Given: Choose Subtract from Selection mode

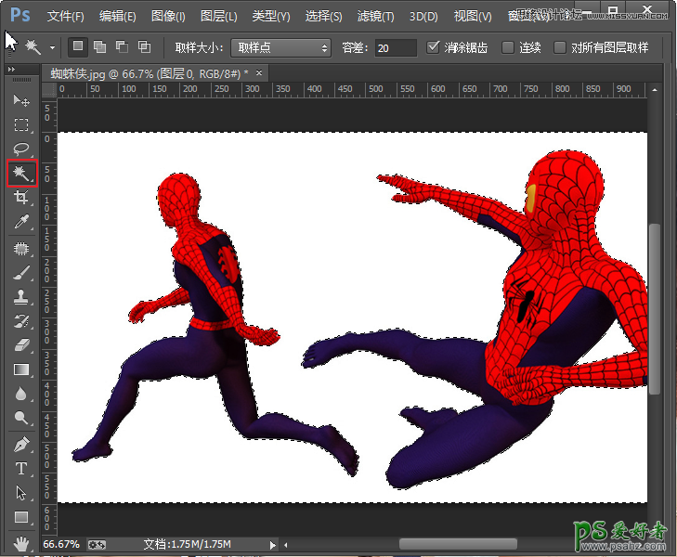Looking at the screenshot, I should click(x=123, y=46).
